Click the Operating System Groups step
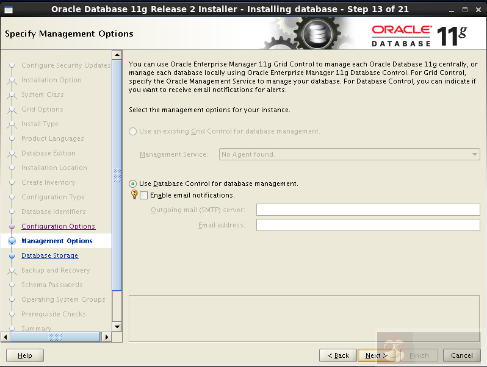This screenshot has height=367, width=487. pyautogui.click(x=63, y=299)
